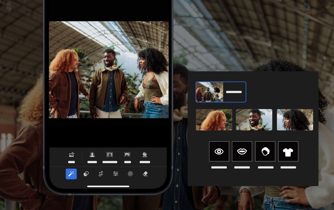Select the dotted circle masking tool

130,174
